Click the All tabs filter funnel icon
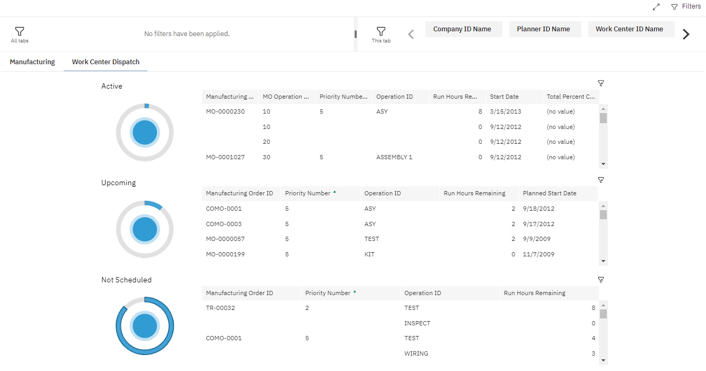This screenshot has height=371, width=706. 20,32
